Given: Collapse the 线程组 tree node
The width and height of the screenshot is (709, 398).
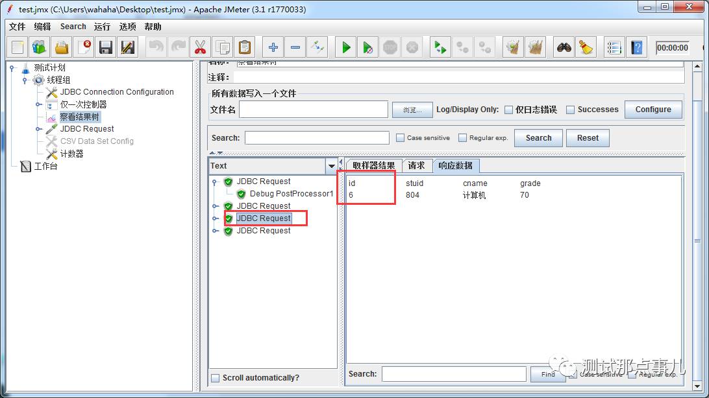Looking at the screenshot, I should [x=25, y=80].
